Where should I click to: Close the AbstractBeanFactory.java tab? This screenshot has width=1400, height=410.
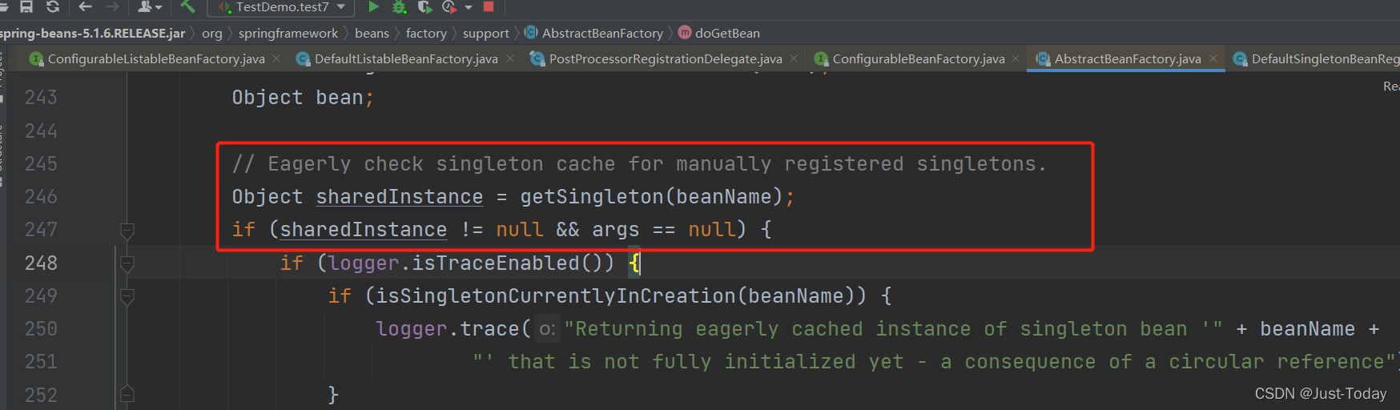tap(1213, 58)
